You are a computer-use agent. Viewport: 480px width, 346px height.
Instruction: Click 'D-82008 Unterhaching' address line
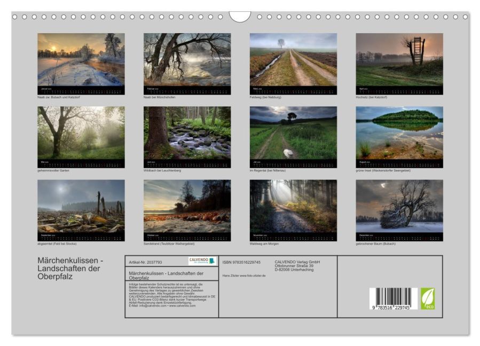(294, 270)
